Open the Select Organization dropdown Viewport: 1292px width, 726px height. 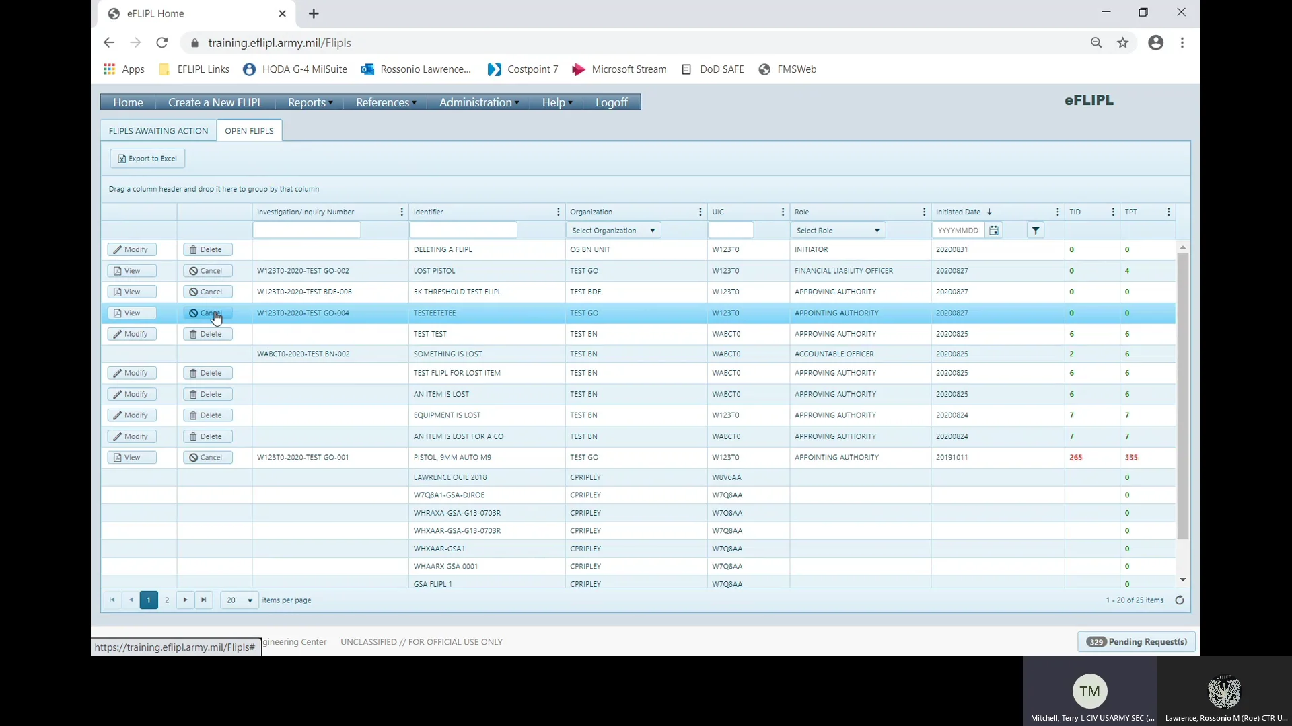pyautogui.click(x=613, y=229)
